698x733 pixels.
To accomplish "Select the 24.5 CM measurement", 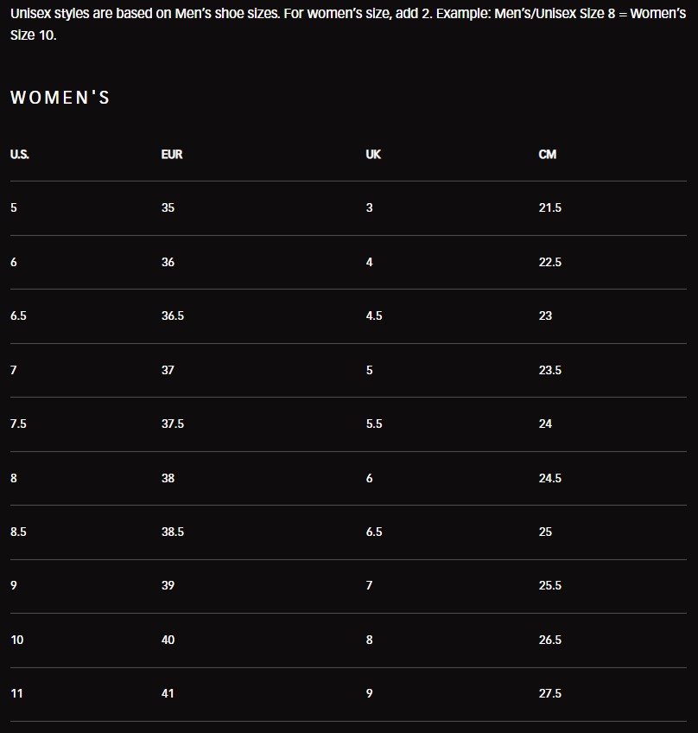I will [550, 478].
